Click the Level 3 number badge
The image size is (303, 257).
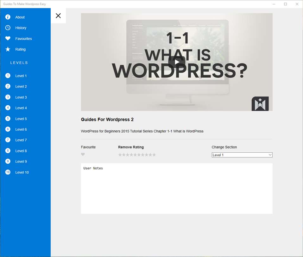click(x=8, y=97)
